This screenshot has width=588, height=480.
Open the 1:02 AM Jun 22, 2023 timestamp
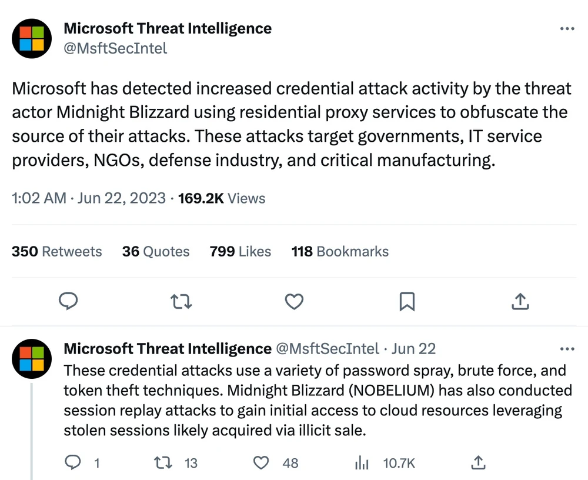tap(88, 198)
